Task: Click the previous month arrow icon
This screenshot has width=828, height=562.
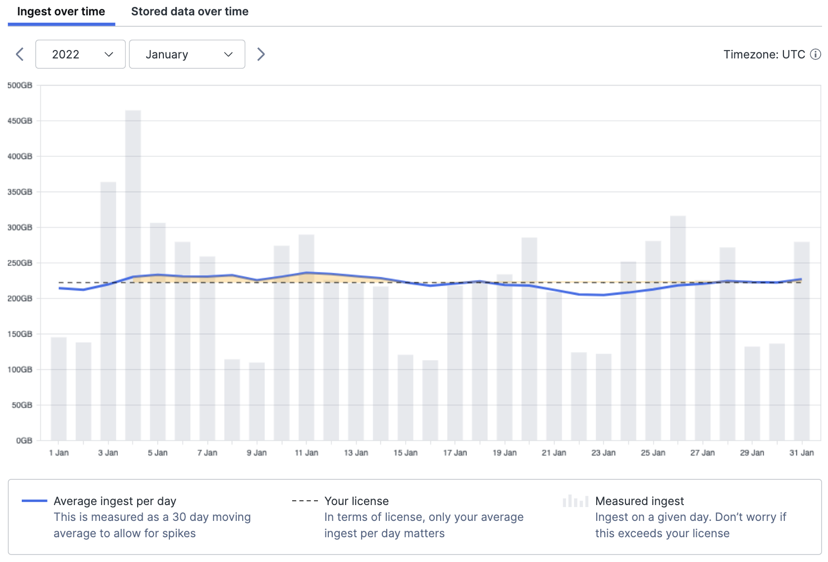Action: 19,54
